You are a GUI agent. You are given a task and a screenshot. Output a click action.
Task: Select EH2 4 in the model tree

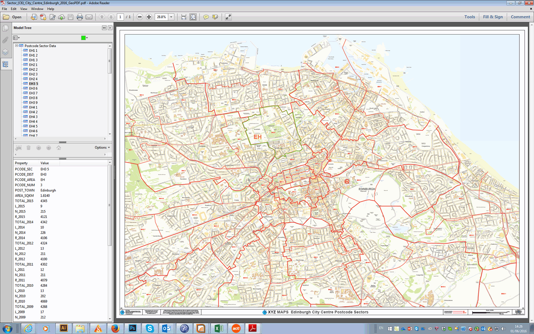pyautogui.click(x=33, y=79)
